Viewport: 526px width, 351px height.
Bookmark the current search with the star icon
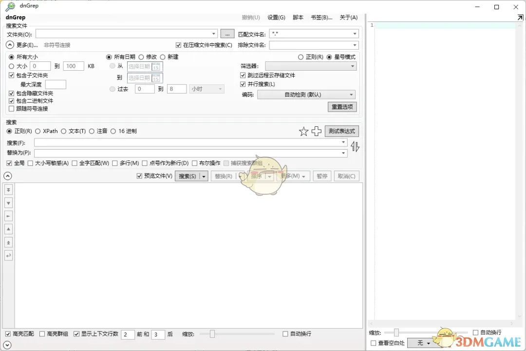(303, 131)
